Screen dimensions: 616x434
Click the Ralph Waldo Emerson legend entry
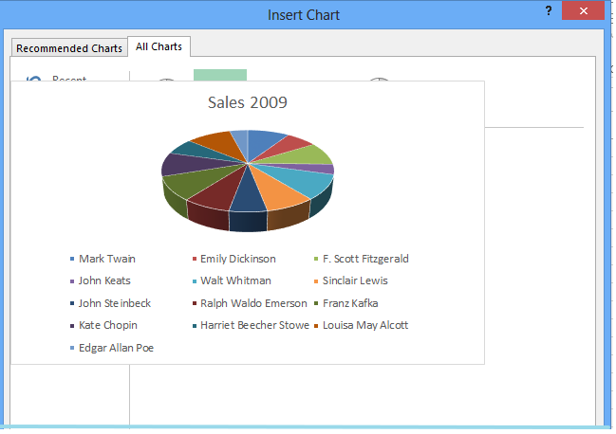coord(252,303)
